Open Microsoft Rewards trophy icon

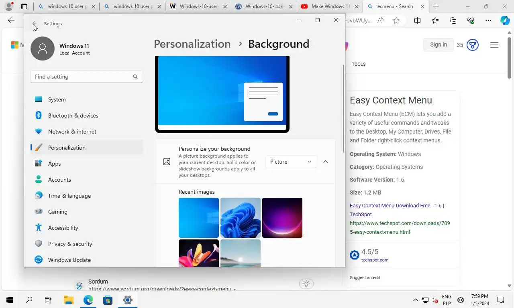473,45
